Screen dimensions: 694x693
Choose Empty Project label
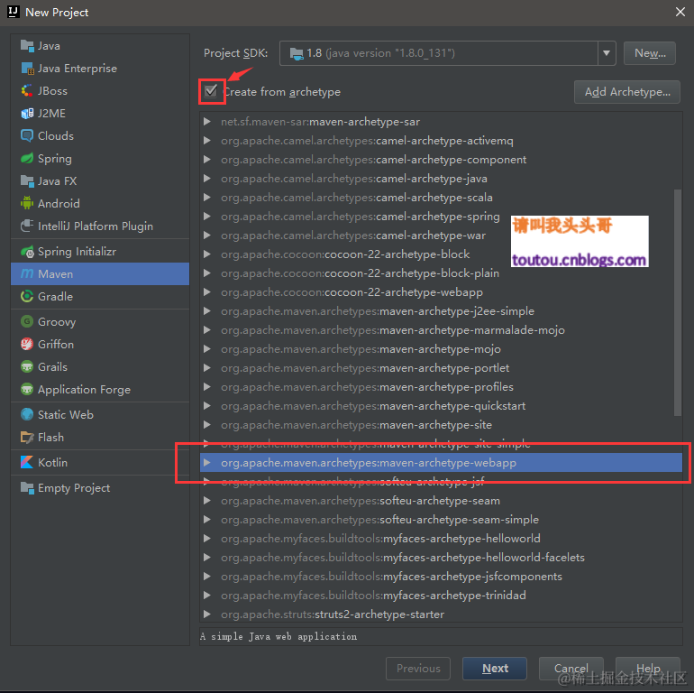74,488
